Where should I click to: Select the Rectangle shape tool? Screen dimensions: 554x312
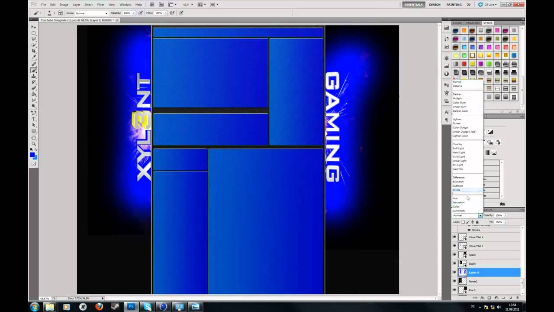click(x=34, y=131)
